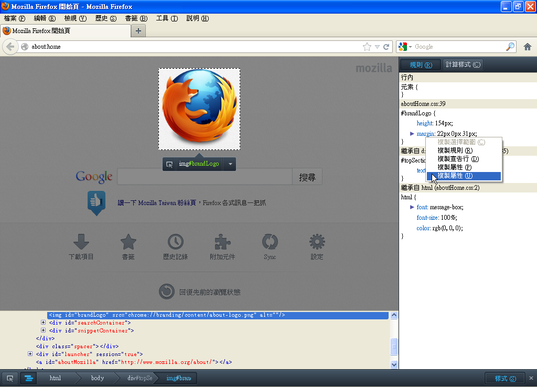Toggle the HTML markup panel button
Image resolution: width=537 pixels, height=387 pixels.
tap(28, 378)
